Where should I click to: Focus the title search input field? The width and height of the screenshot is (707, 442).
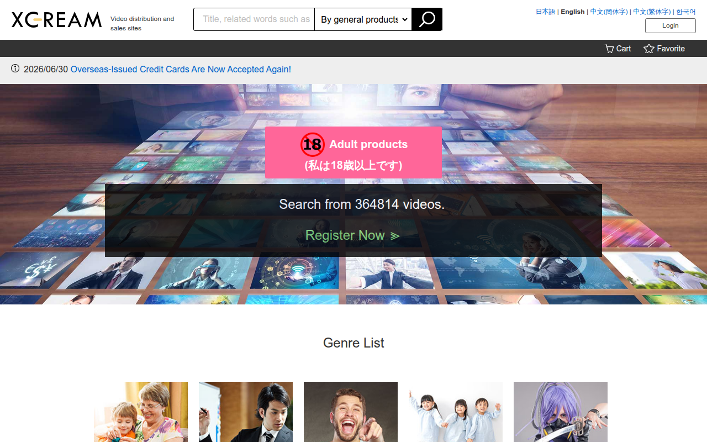[254, 19]
